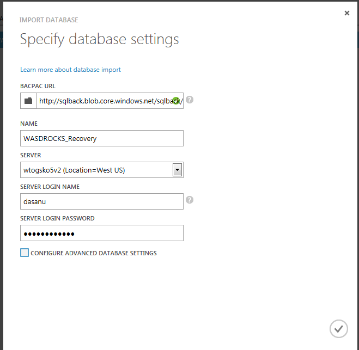Image resolution: width=359 pixels, height=350 pixels.
Task: Expand the Server dropdown arrow
Action: click(177, 170)
